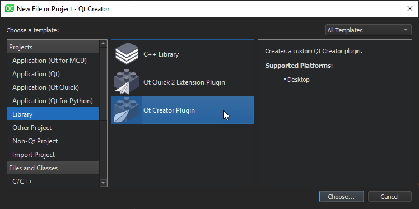
Task: Click the Desktop supported platform text
Action: 298,80
